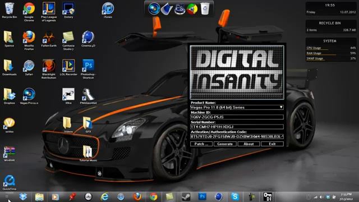This screenshot has width=359, height=202.
Task: Open the Google Chrome desktop shortcut
Action: coord(29,12)
